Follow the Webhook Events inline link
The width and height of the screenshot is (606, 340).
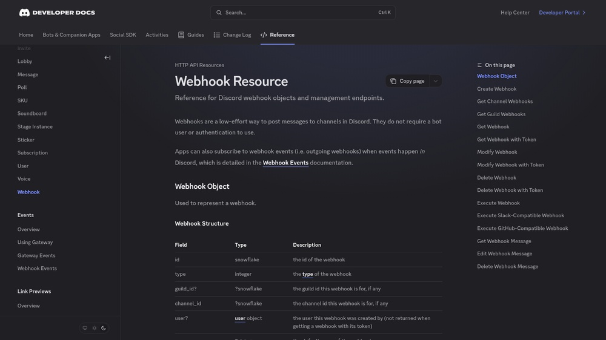point(285,163)
